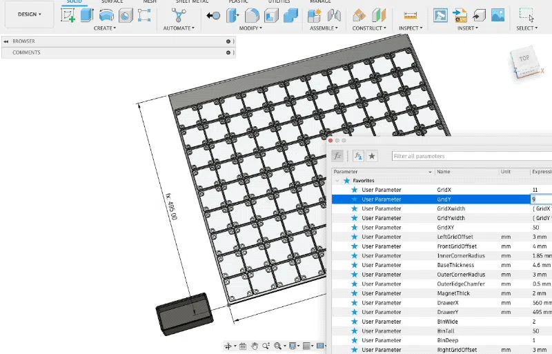This screenshot has width=552, height=354.
Task: Switch to the Surface tab
Action: 112,2
